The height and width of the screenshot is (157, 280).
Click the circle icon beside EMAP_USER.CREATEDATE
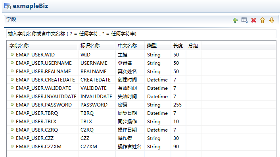[x=12, y=79]
